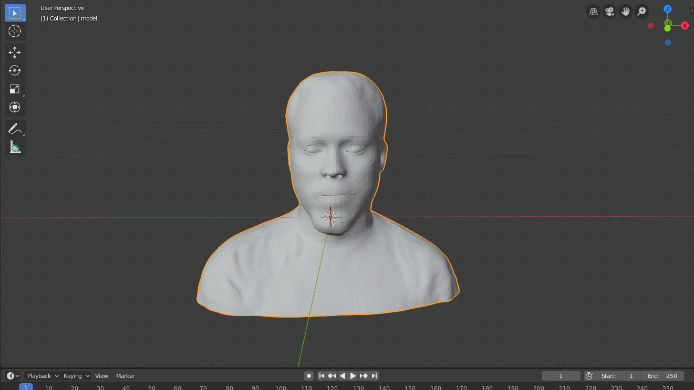Play the animation in reverse
This screenshot has height=390, width=694.
point(343,376)
